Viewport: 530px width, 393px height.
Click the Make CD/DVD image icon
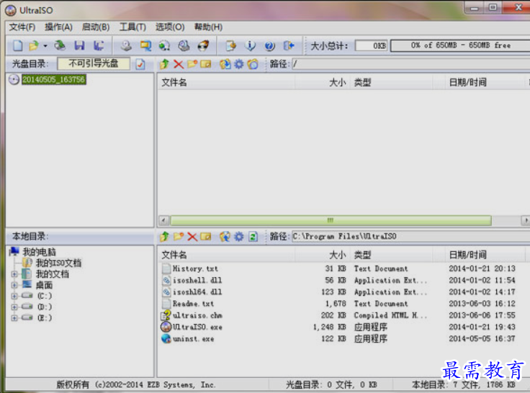tap(126, 45)
